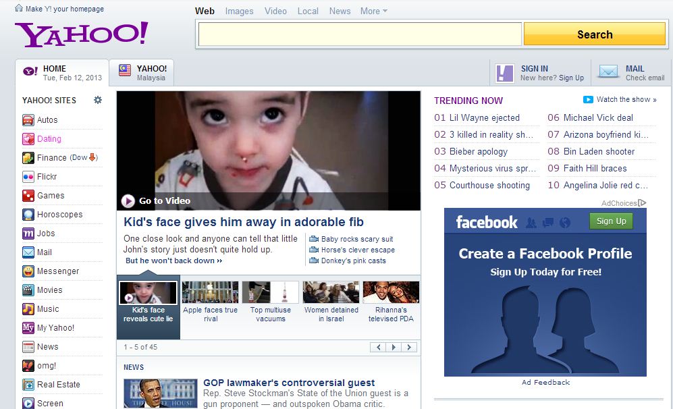Go to previous carousel stories arrow
Viewport: 673px width, 409px height.
pyautogui.click(x=378, y=347)
